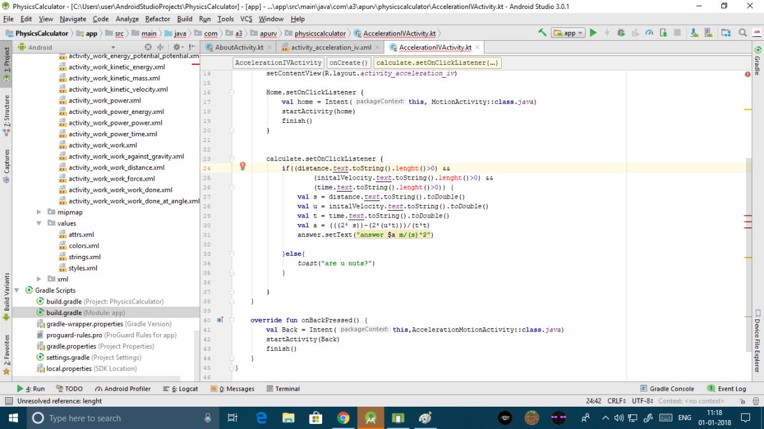Switch to AboutActivity.kt tab
Image resolution: width=764 pixels, height=429 pixels.
click(x=239, y=47)
